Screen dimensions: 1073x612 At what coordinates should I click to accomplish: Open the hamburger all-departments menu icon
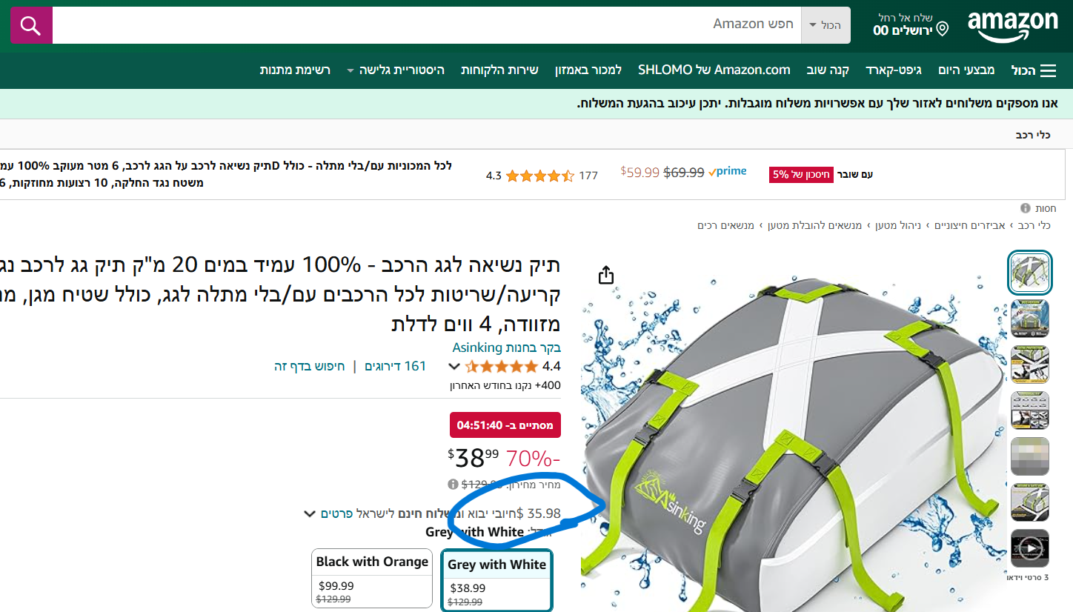click(x=1048, y=70)
